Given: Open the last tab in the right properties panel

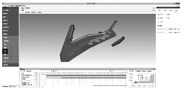Looking at the screenshot, I should (x=176, y=11).
